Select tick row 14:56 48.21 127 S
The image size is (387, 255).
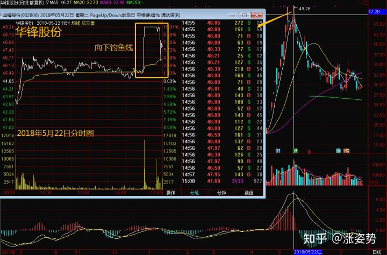[x=222, y=63]
